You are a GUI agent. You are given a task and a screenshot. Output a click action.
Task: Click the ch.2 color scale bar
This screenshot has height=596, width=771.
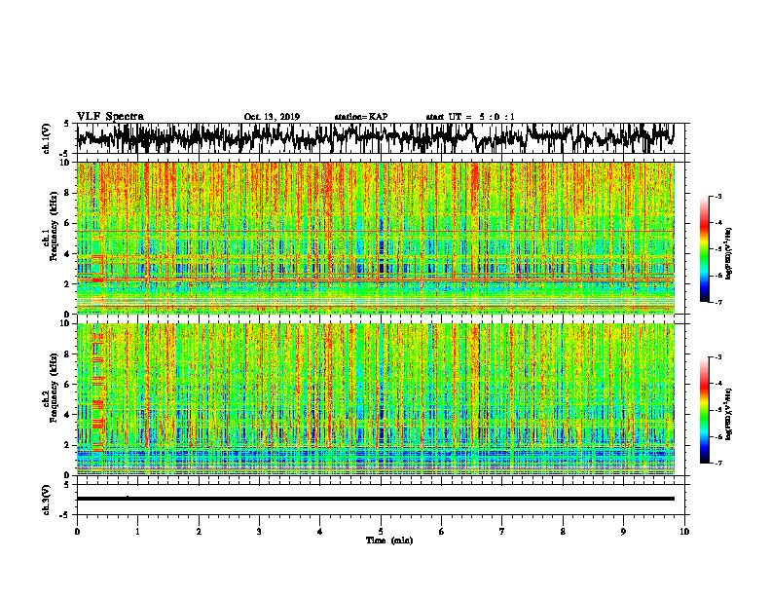705,410
